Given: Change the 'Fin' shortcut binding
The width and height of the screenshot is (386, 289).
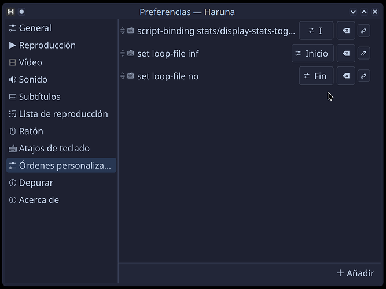Looking at the screenshot, I should [316, 76].
